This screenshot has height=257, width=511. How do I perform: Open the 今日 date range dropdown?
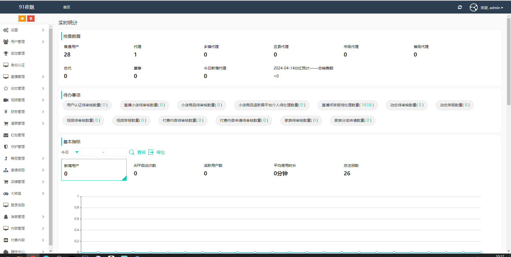coord(70,152)
